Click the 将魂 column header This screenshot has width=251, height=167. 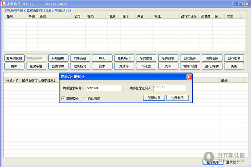[165, 16]
